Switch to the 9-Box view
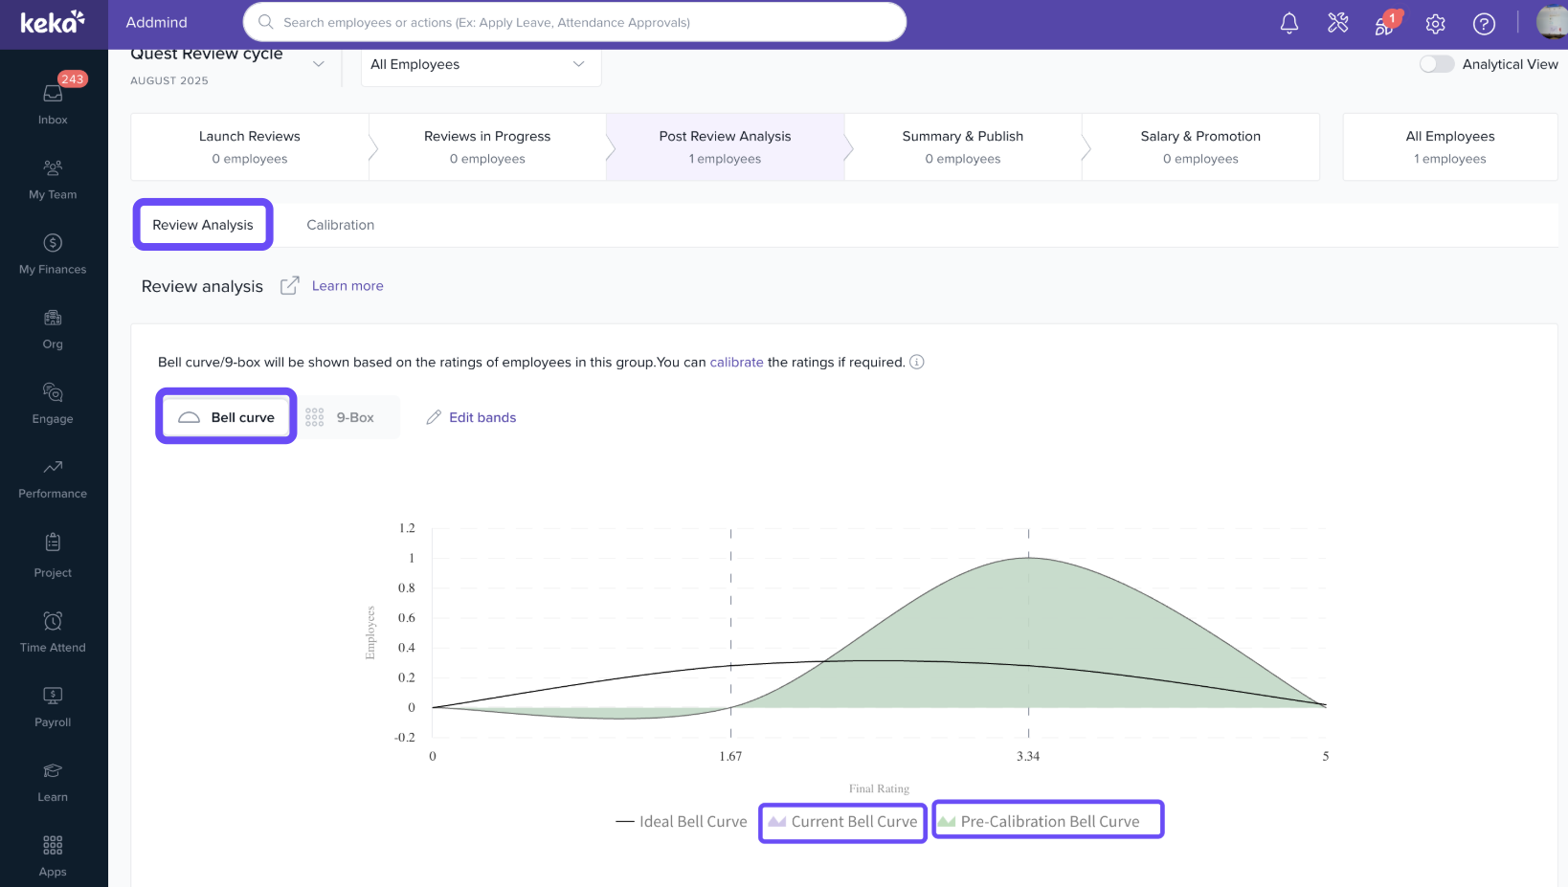 coord(342,417)
